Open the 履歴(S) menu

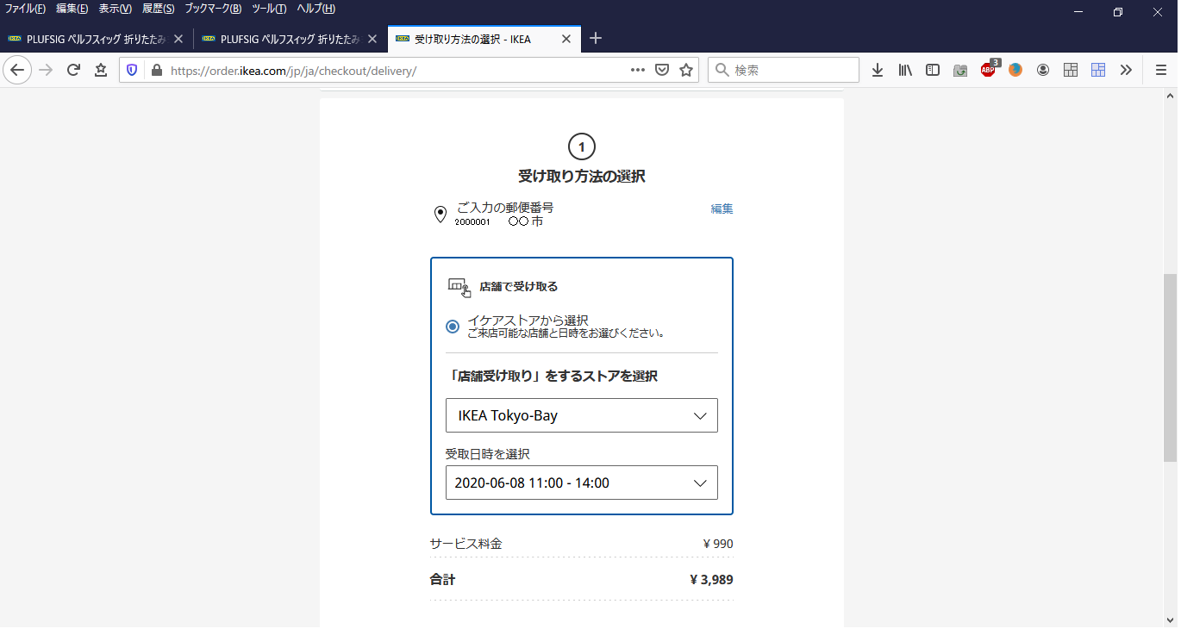158,9
